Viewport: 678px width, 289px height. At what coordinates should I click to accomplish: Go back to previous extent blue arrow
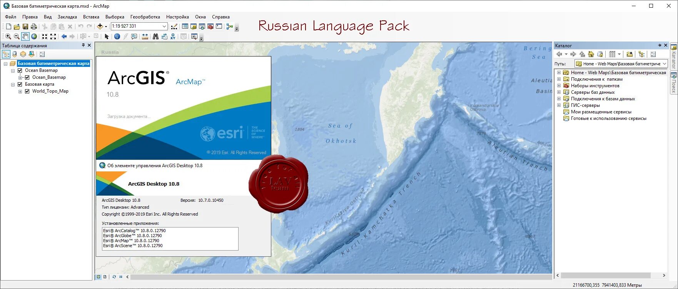pyautogui.click(x=64, y=37)
